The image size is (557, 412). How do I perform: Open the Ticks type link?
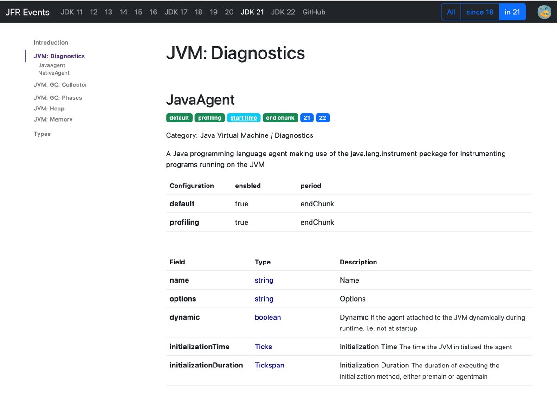click(263, 347)
